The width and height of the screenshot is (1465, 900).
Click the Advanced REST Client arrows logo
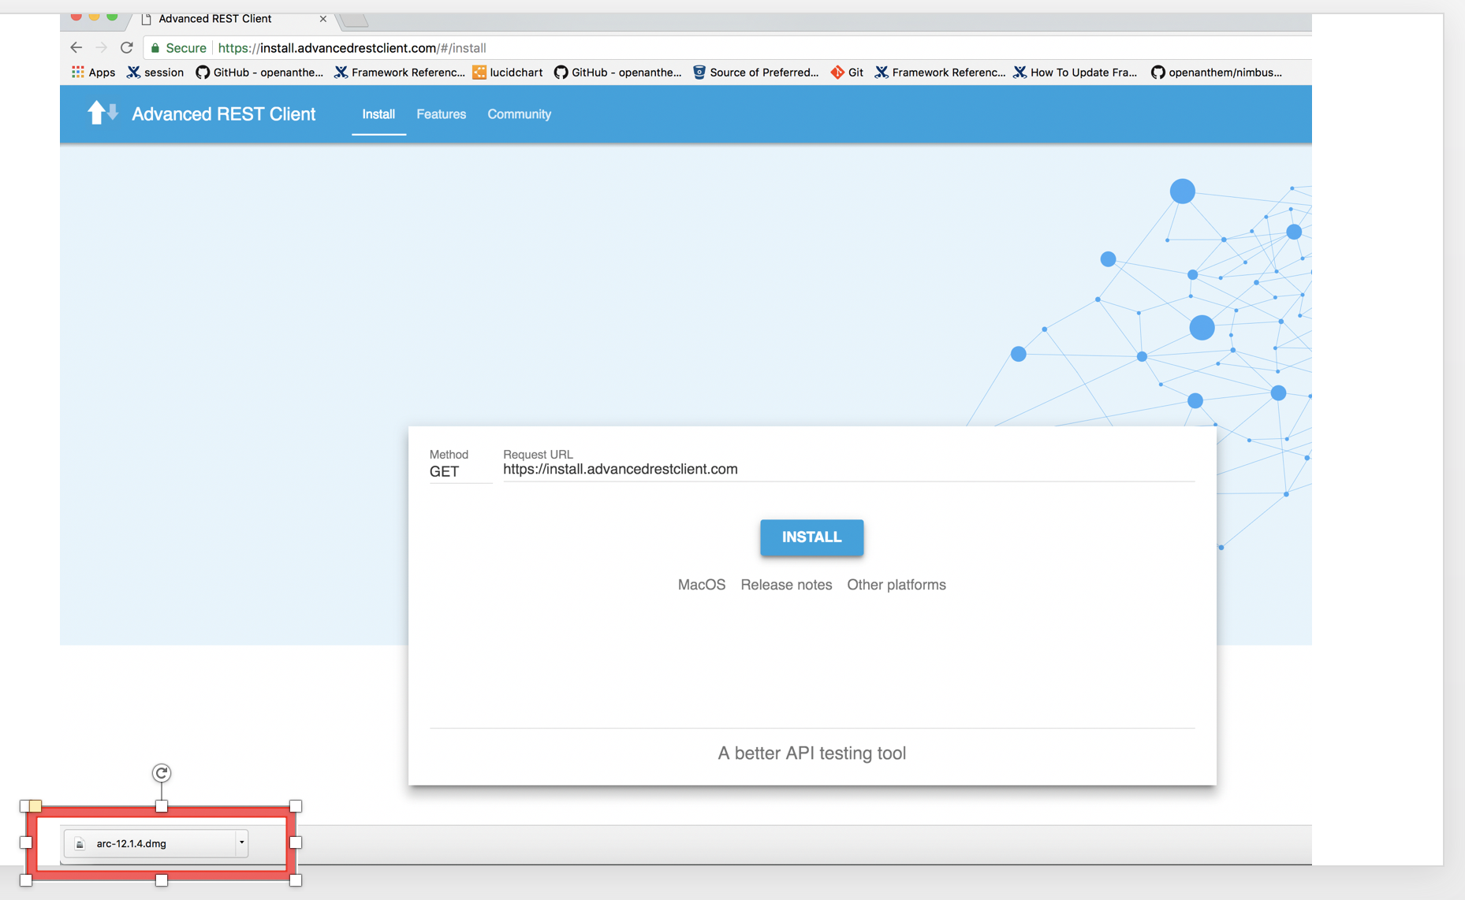coord(103,113)
